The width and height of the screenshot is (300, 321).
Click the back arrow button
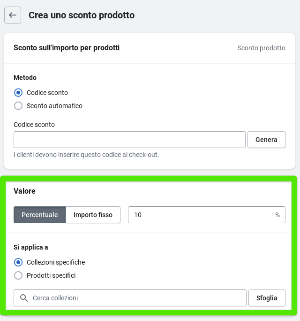[x=13, y=15]
